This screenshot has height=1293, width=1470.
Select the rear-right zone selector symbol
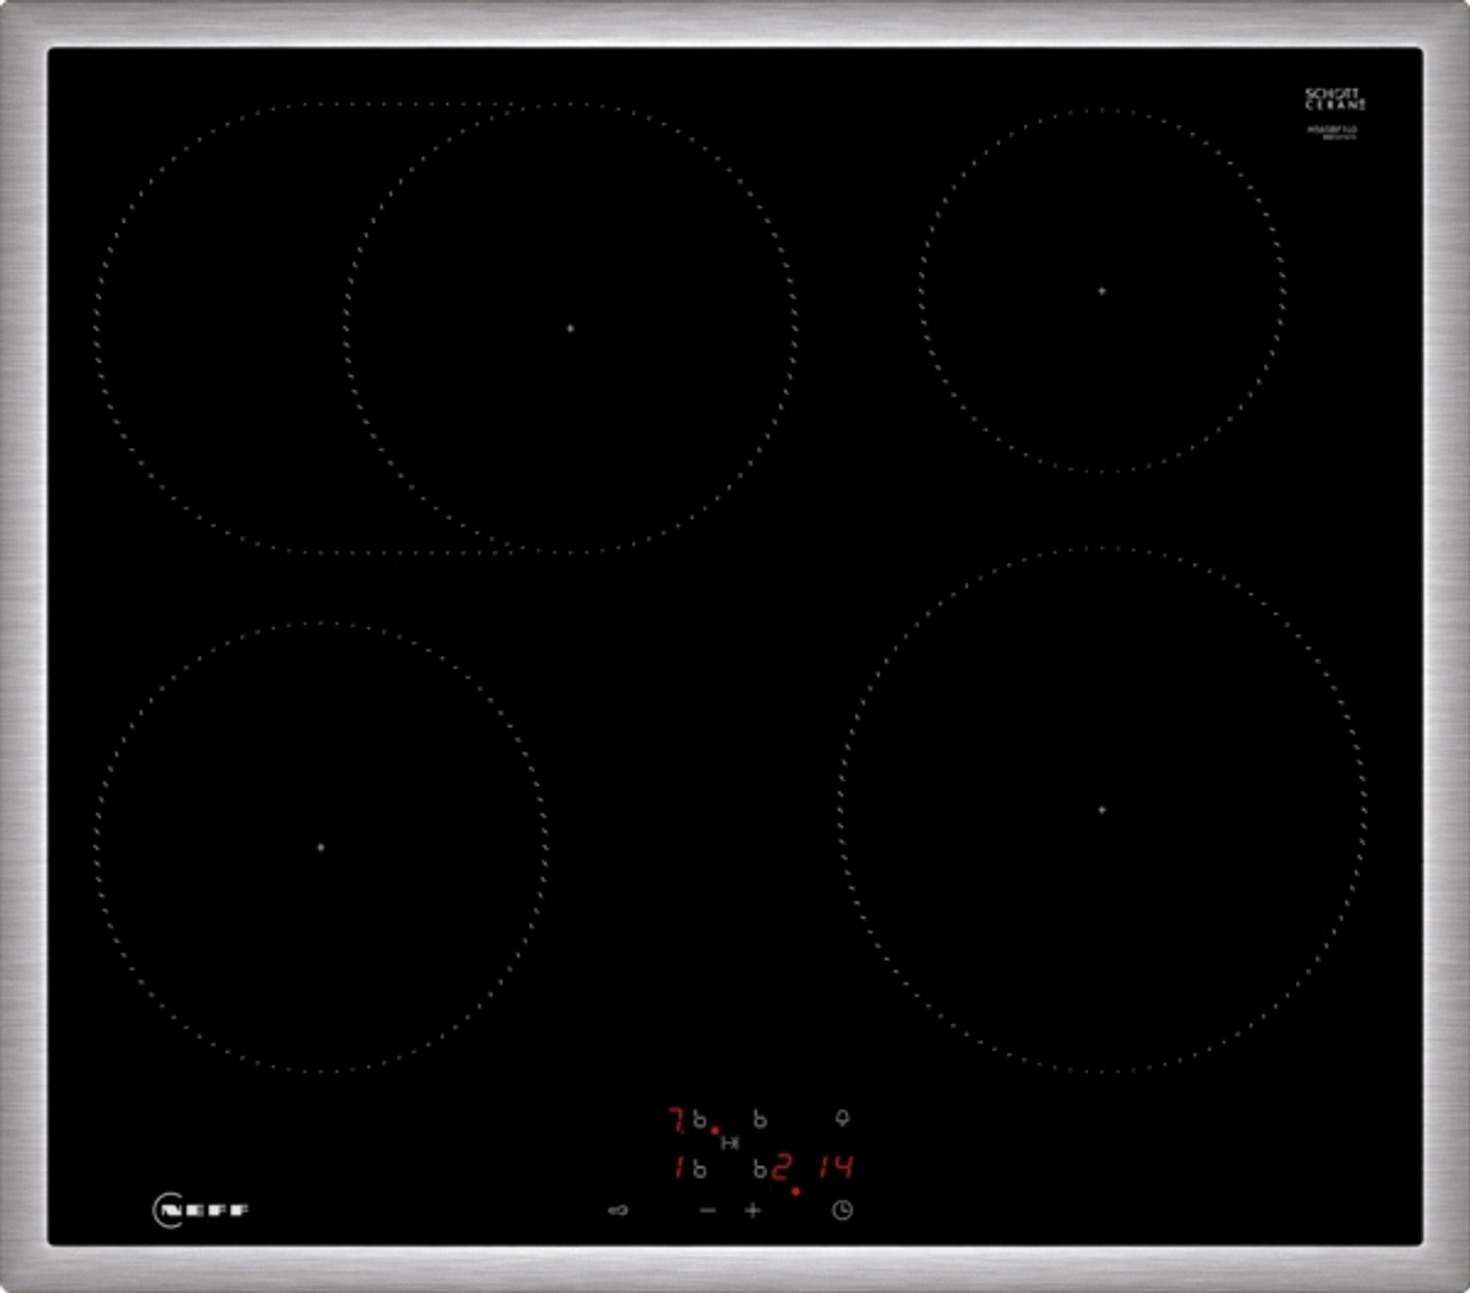click(760, 1119)
